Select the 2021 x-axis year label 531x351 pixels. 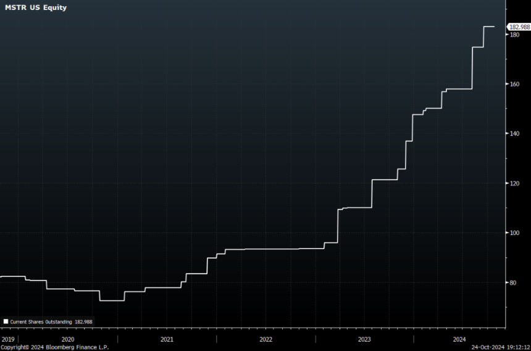coord(167,339)
